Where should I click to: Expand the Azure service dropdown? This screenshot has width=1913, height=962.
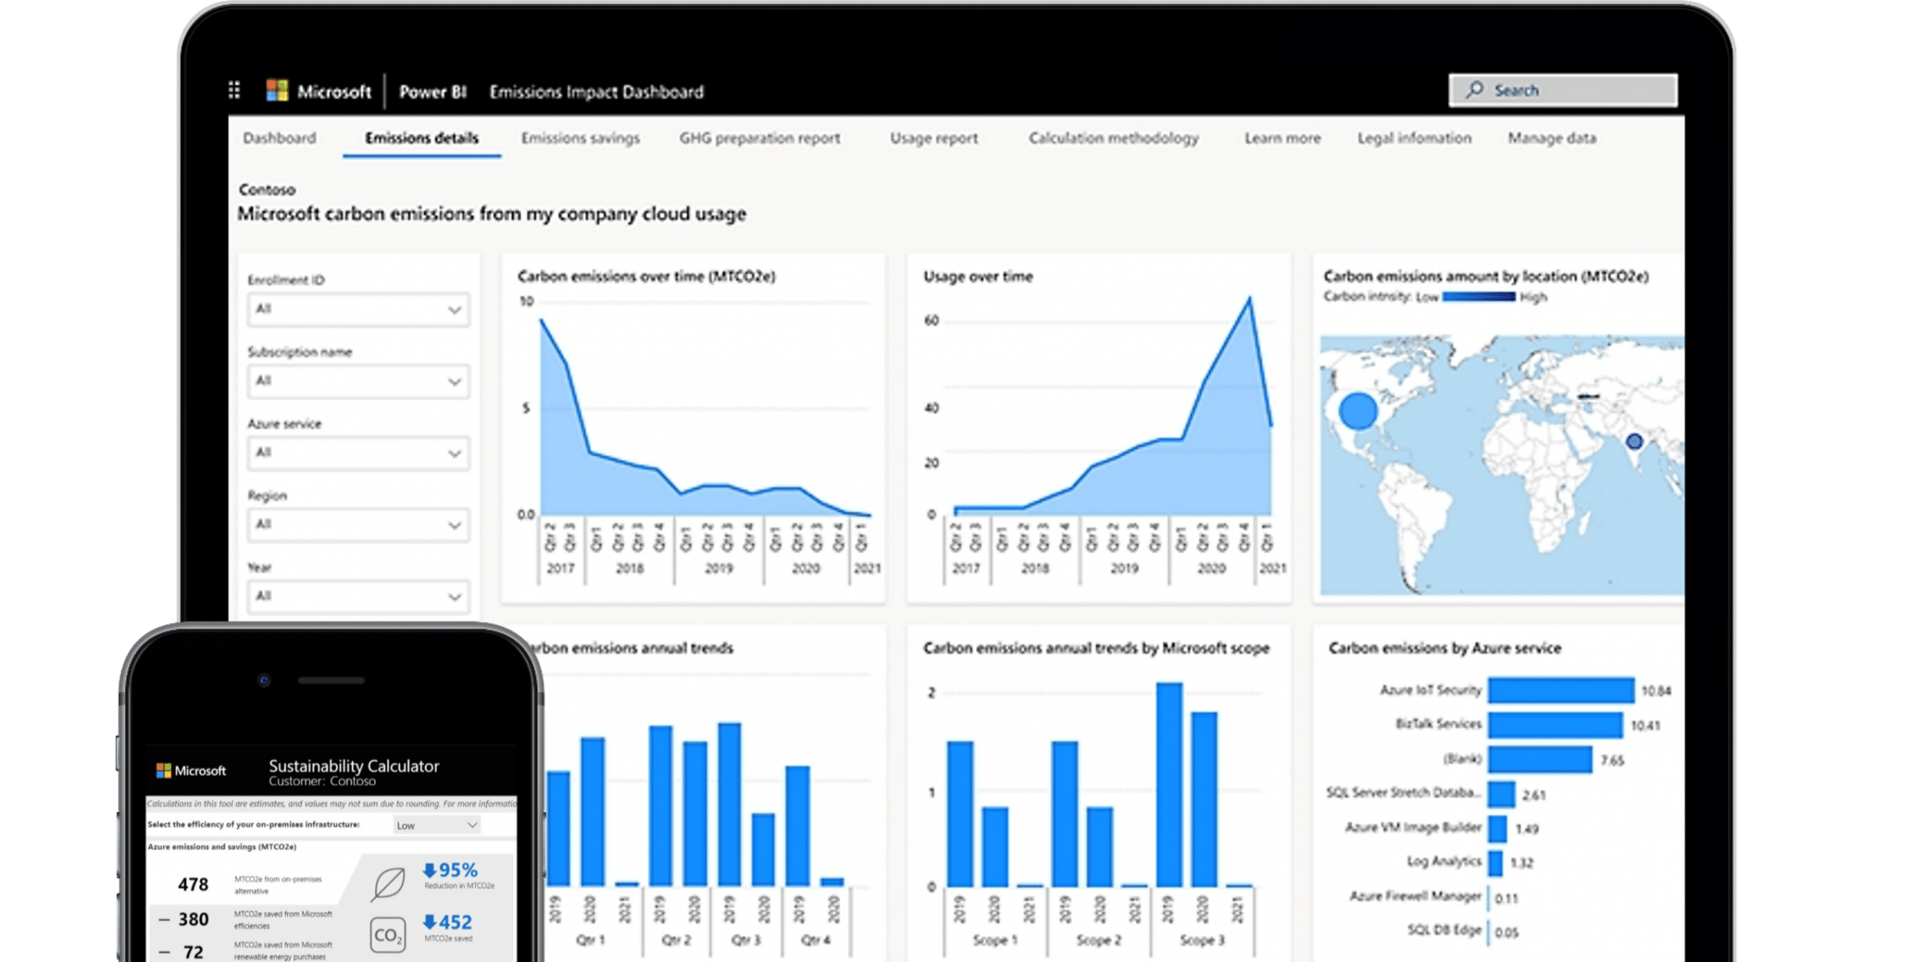coord(358,453)
